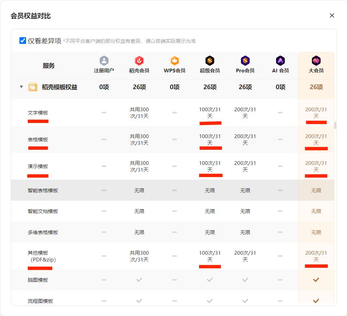Close the 会员权益对比 dialog

tap(332, 15)
